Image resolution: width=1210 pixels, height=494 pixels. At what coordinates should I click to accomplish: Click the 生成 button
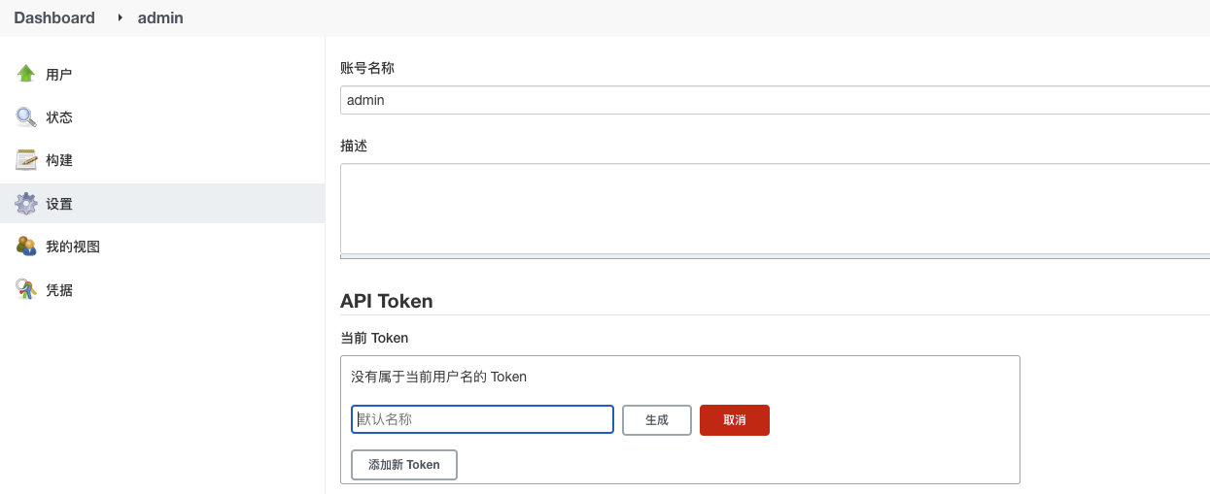pyautogui.click(x=657, y=420)
